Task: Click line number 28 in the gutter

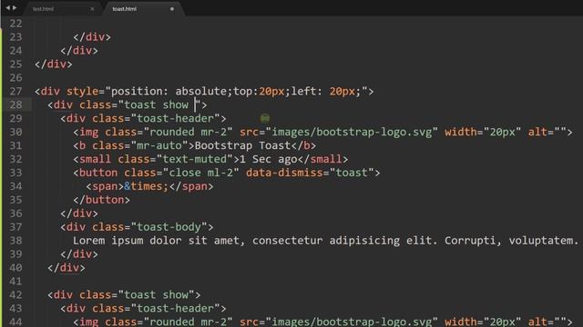Action: click(x=15, y=105)
